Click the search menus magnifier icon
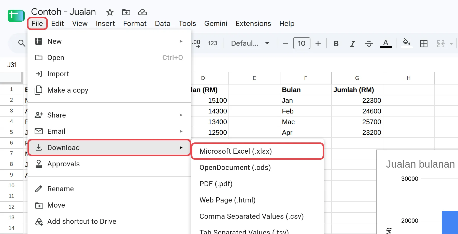Image resolution: width=458 pixels, height=234 pixels. [22, 43]
